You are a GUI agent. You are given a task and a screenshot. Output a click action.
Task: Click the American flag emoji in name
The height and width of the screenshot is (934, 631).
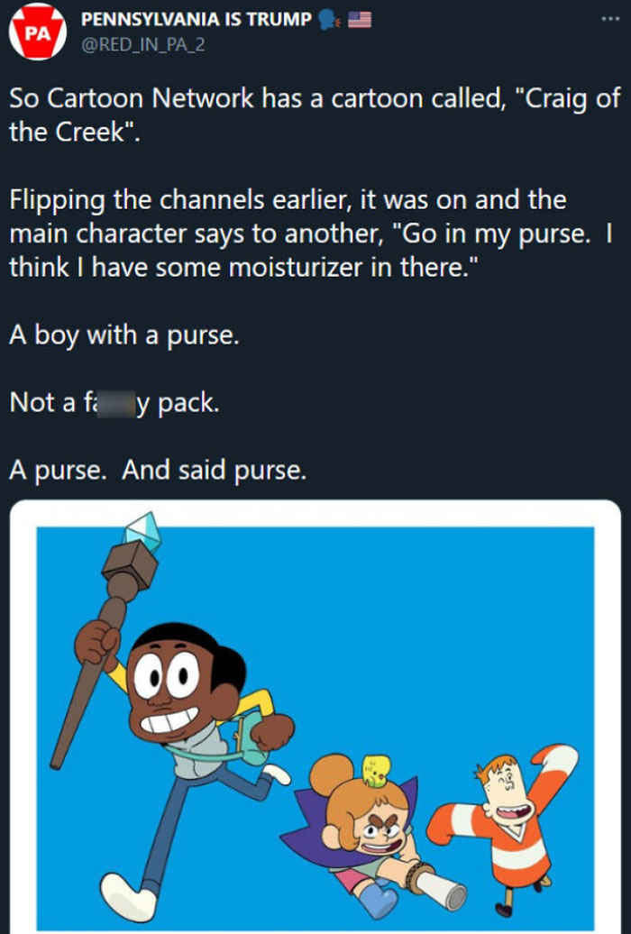360,20
